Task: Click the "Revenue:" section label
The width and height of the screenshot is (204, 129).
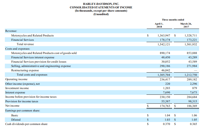Action: click(11, 31)
